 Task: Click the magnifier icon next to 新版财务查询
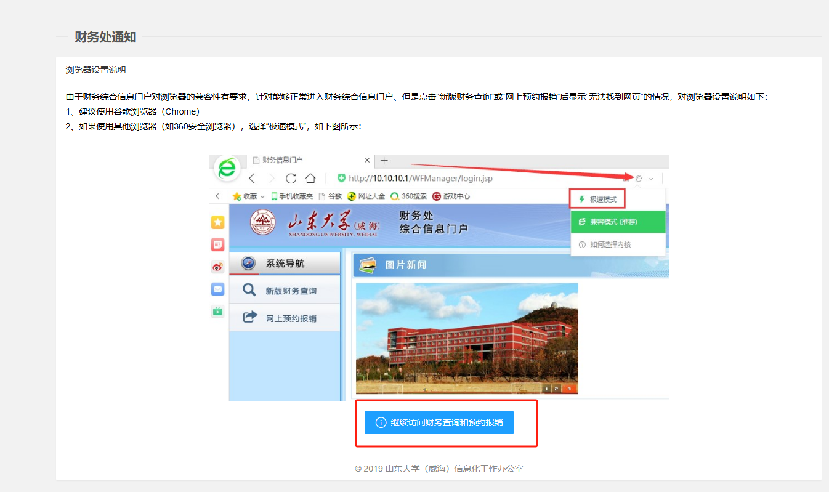pos(249,289)
